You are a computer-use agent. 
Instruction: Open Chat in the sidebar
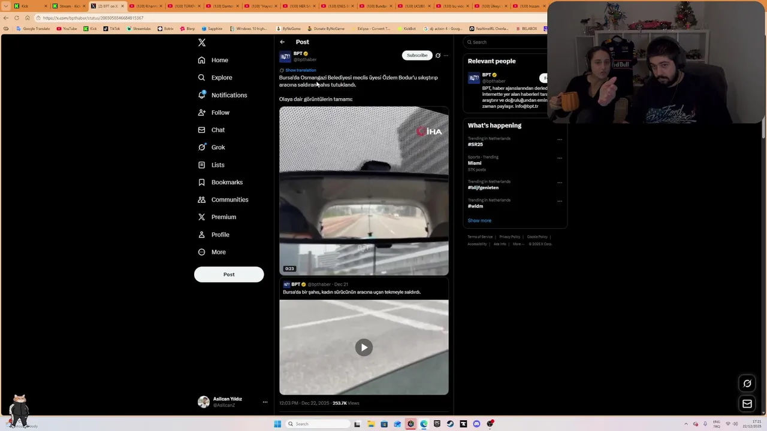click(212, 130)
